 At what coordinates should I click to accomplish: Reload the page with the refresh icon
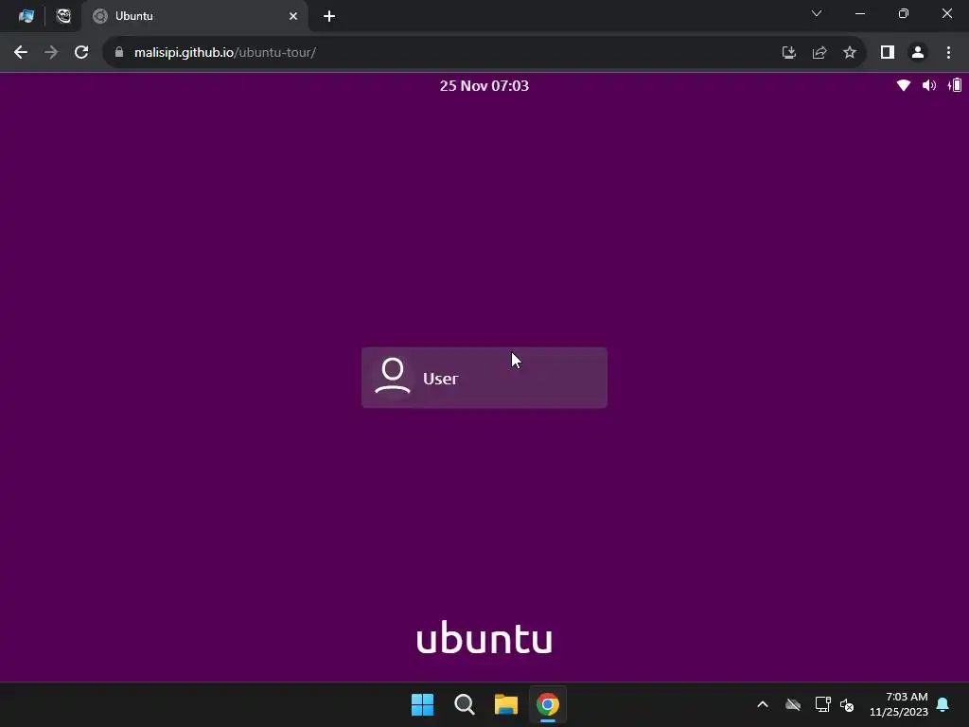pyautogui.click(x=81, y=53)
